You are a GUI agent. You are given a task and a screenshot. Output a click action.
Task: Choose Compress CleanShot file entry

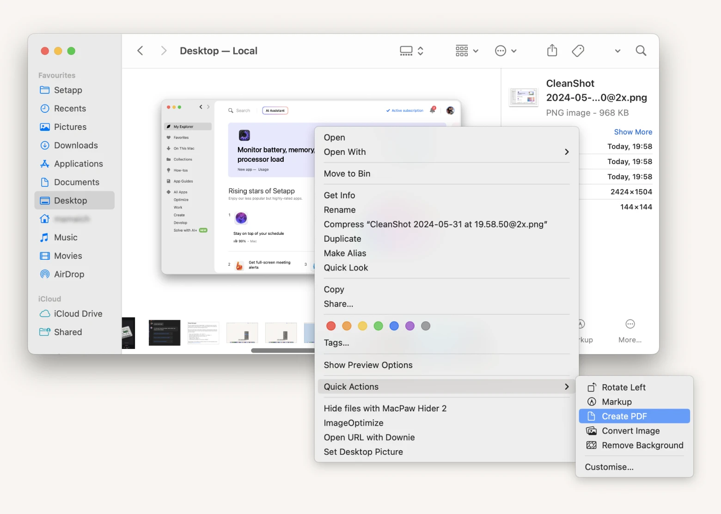pyautogui.click(x=446, y=224)
